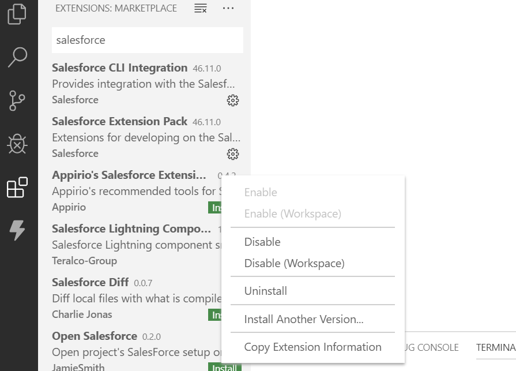The height and width of the screenshot is (371, 516).
Task: Switch to the Terminal tab
Action: [495, 347]
